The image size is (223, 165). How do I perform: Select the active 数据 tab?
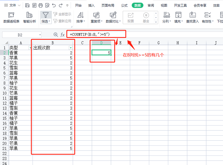138,5
